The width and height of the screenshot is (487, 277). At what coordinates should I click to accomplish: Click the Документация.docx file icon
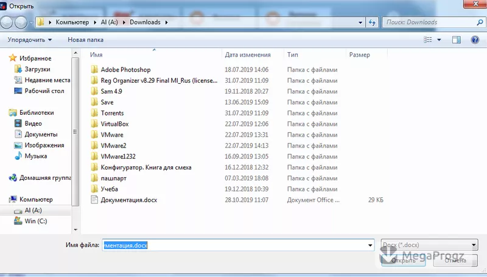[x=94, y=199]
